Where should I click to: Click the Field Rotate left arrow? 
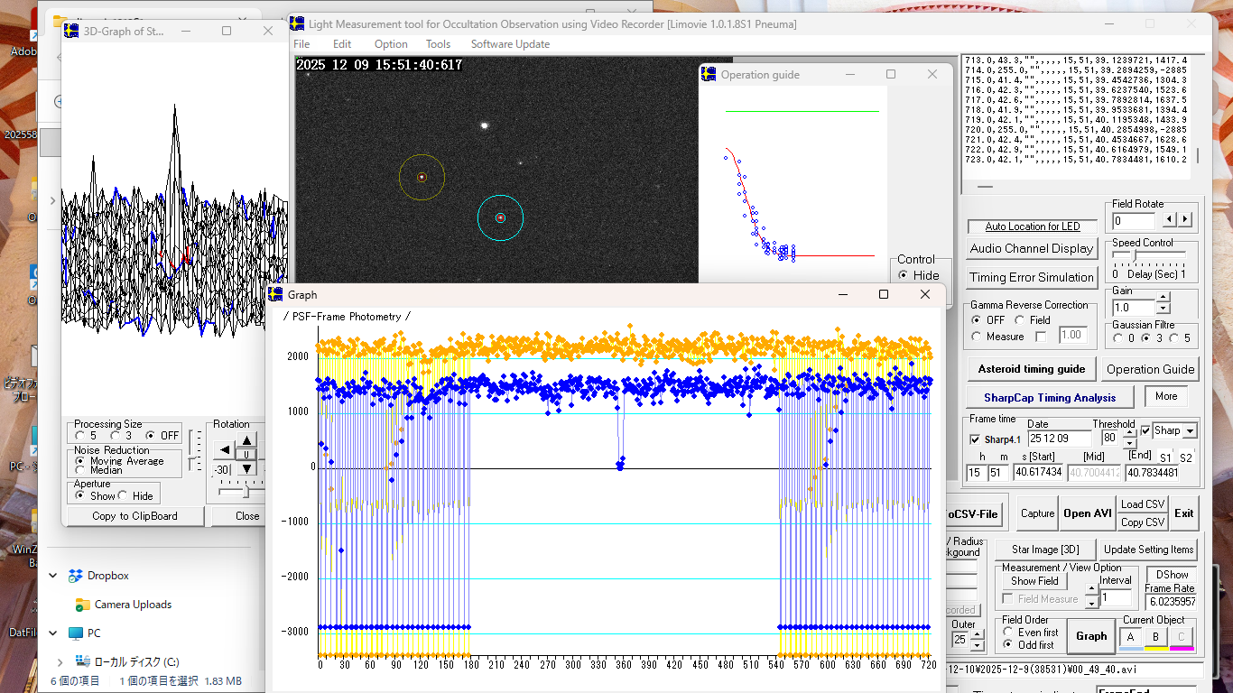pyautogui.click(x=1170, y=219)
